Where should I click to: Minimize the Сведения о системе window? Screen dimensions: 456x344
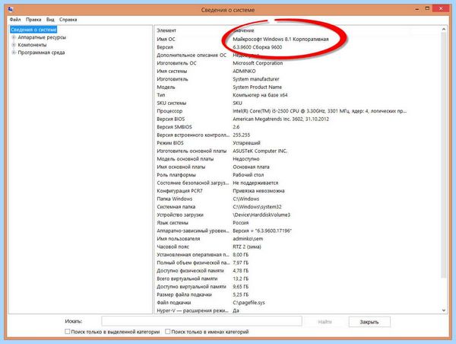coord(417,9)
